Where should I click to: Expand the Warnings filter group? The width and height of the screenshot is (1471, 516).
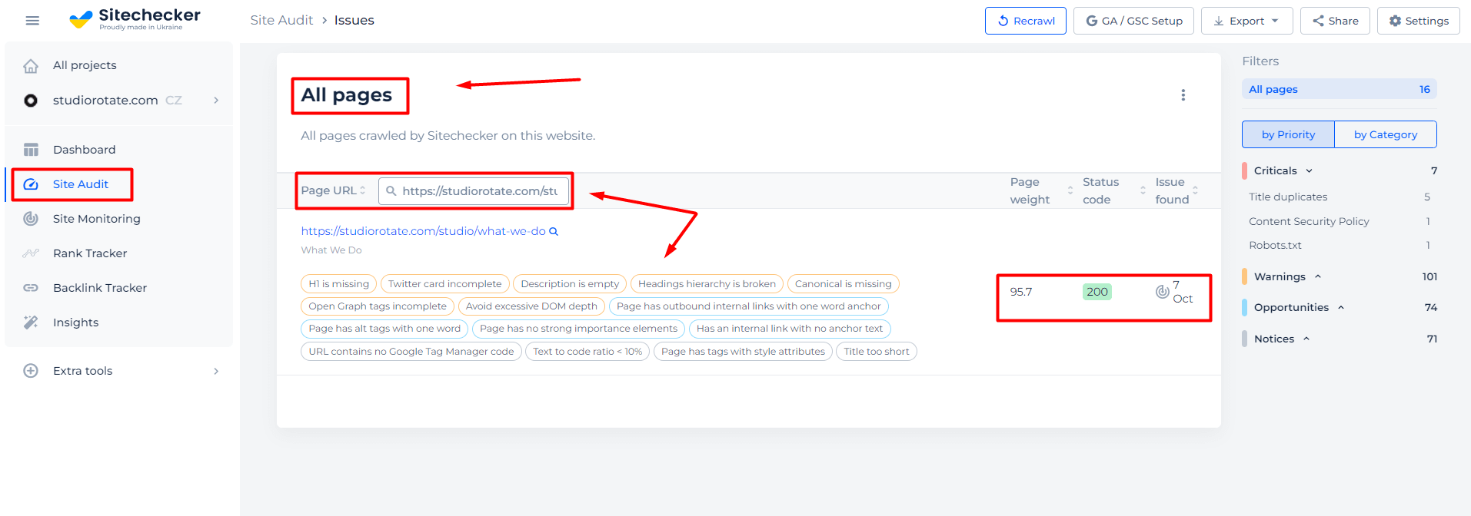1318,277
